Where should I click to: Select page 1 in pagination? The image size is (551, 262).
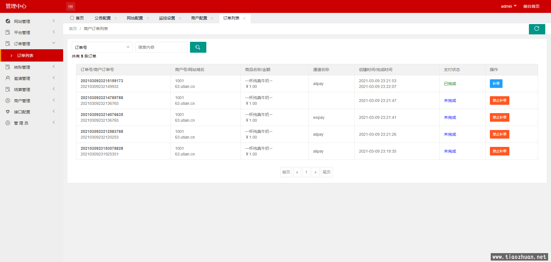coord(306,172)
